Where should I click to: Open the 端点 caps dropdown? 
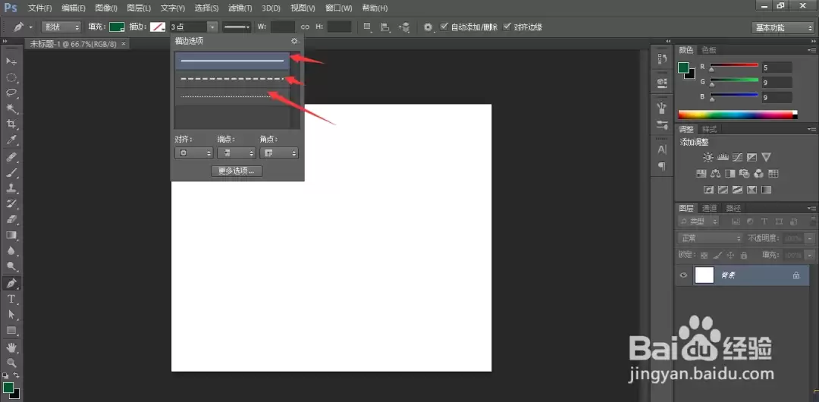[236, 153]
